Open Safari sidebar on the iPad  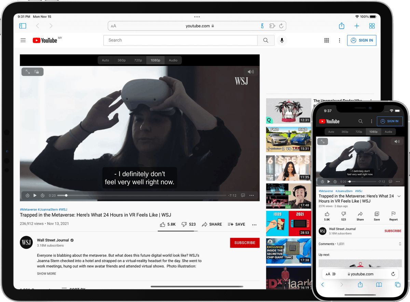(23, 26)
